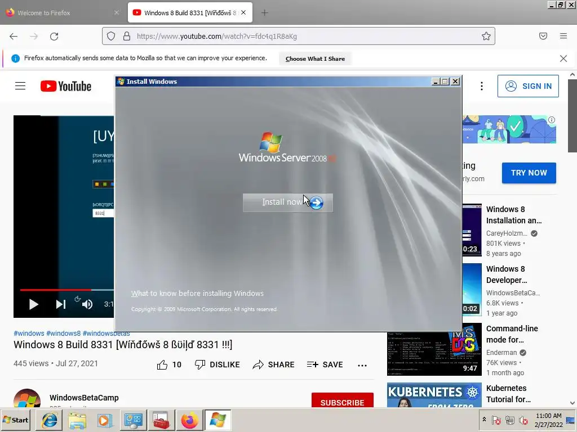Click the page vertical scrollbar thumb

[x=572, y=116]
